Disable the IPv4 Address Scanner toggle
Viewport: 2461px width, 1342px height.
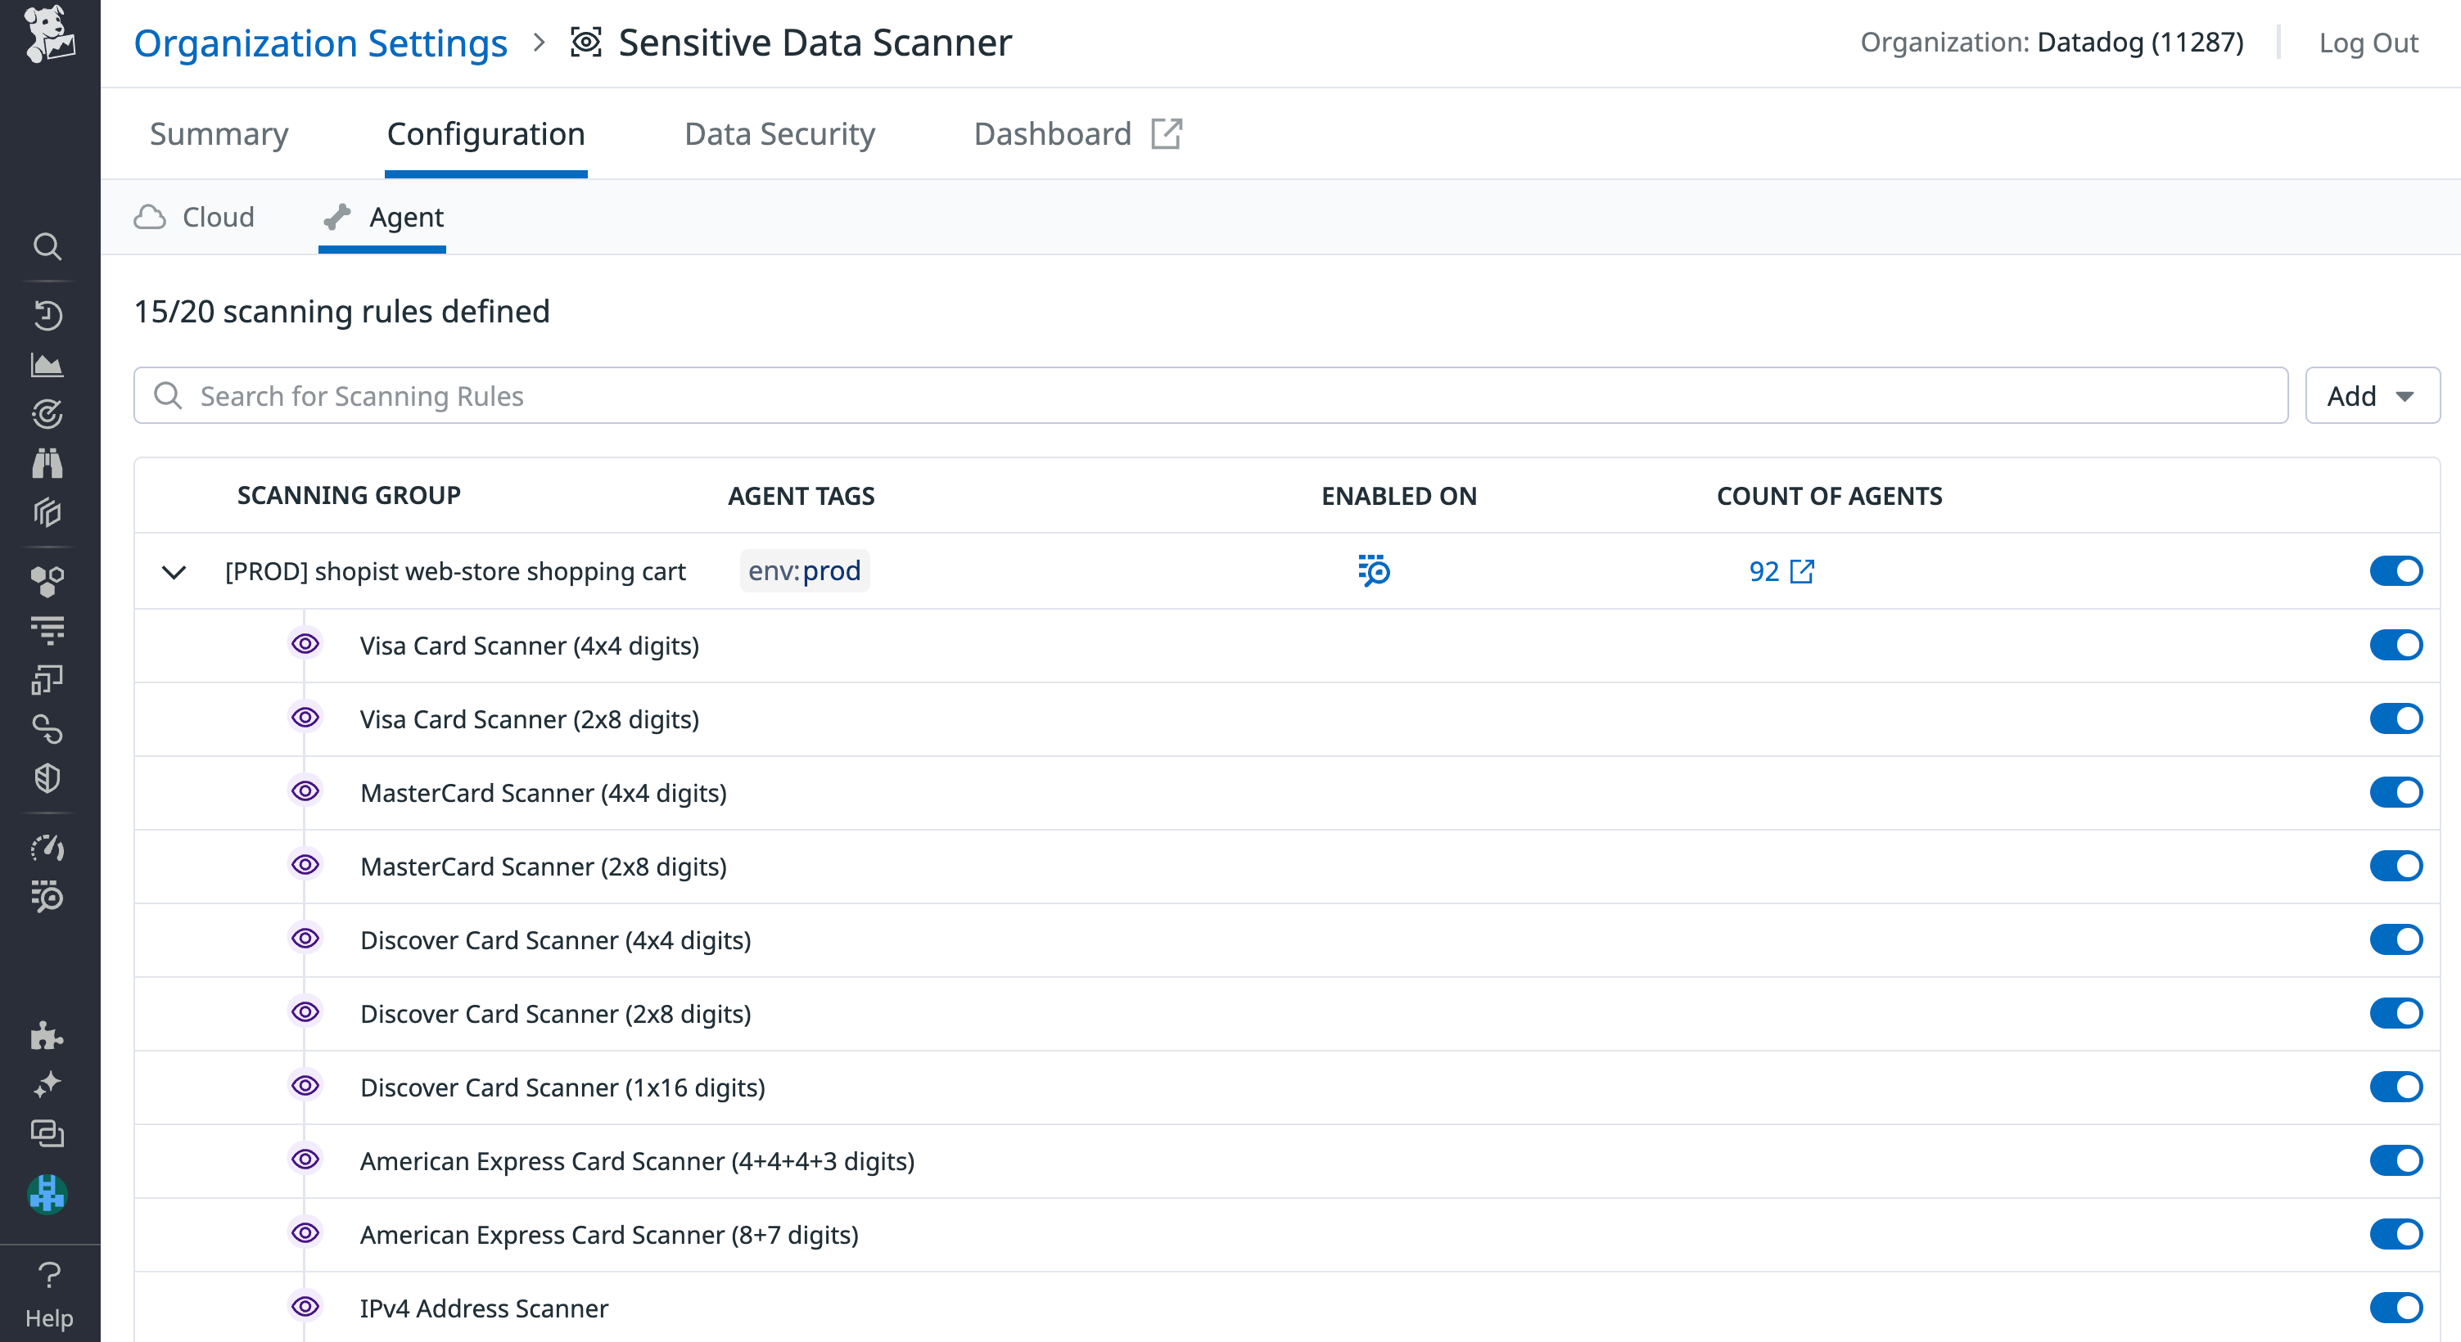2397,1308
